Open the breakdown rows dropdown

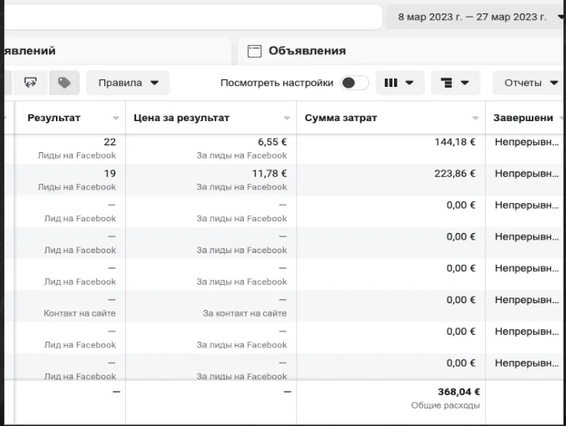point(455,83)
